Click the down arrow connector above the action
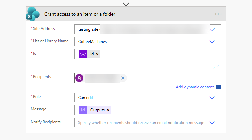 (x=126, y=3)
